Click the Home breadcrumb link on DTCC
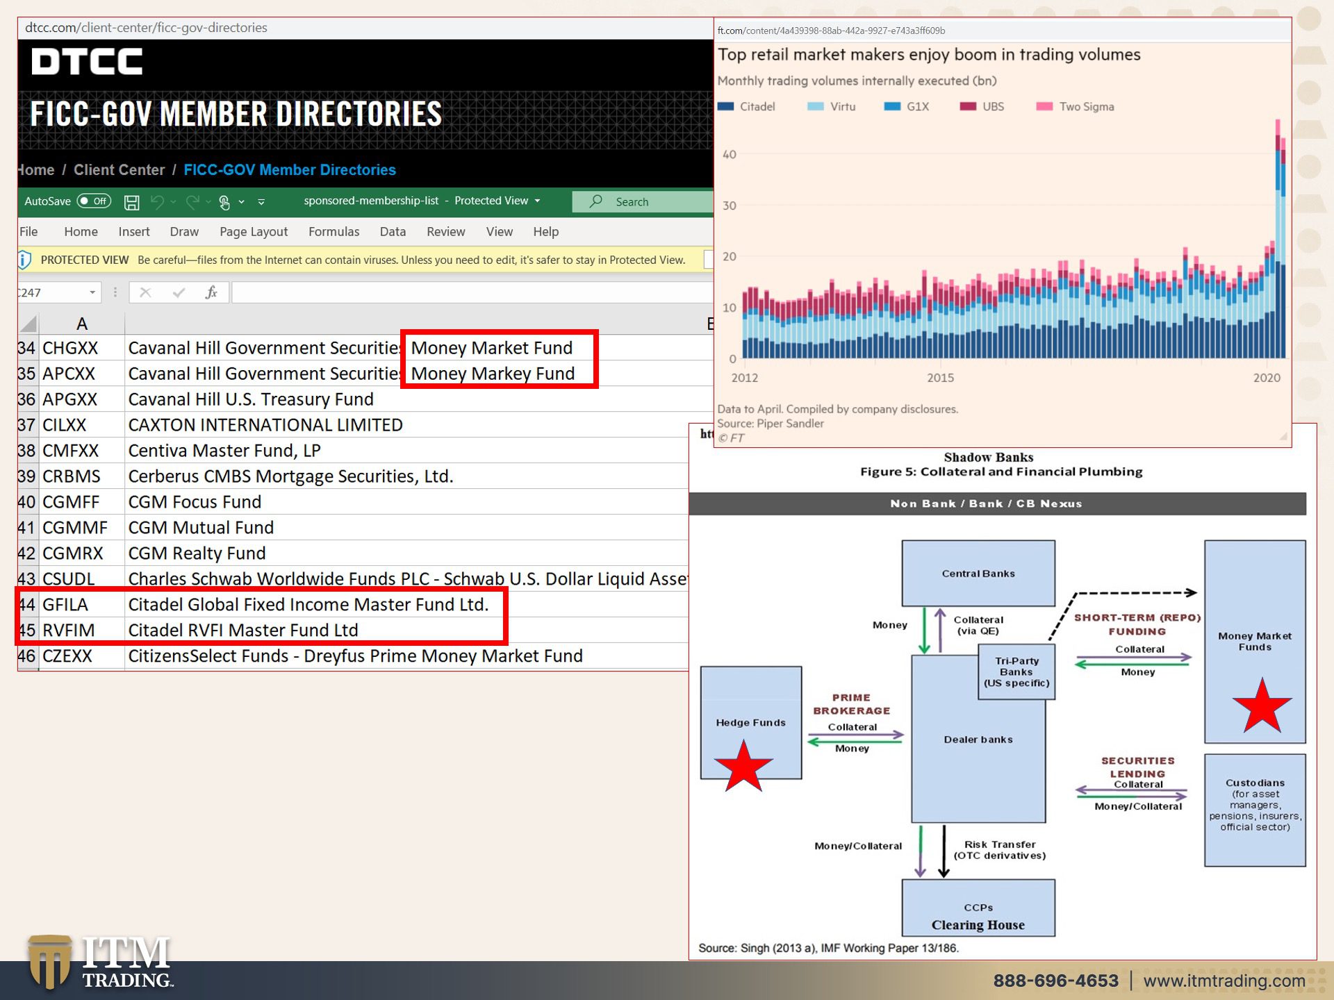 pos(37,170)
